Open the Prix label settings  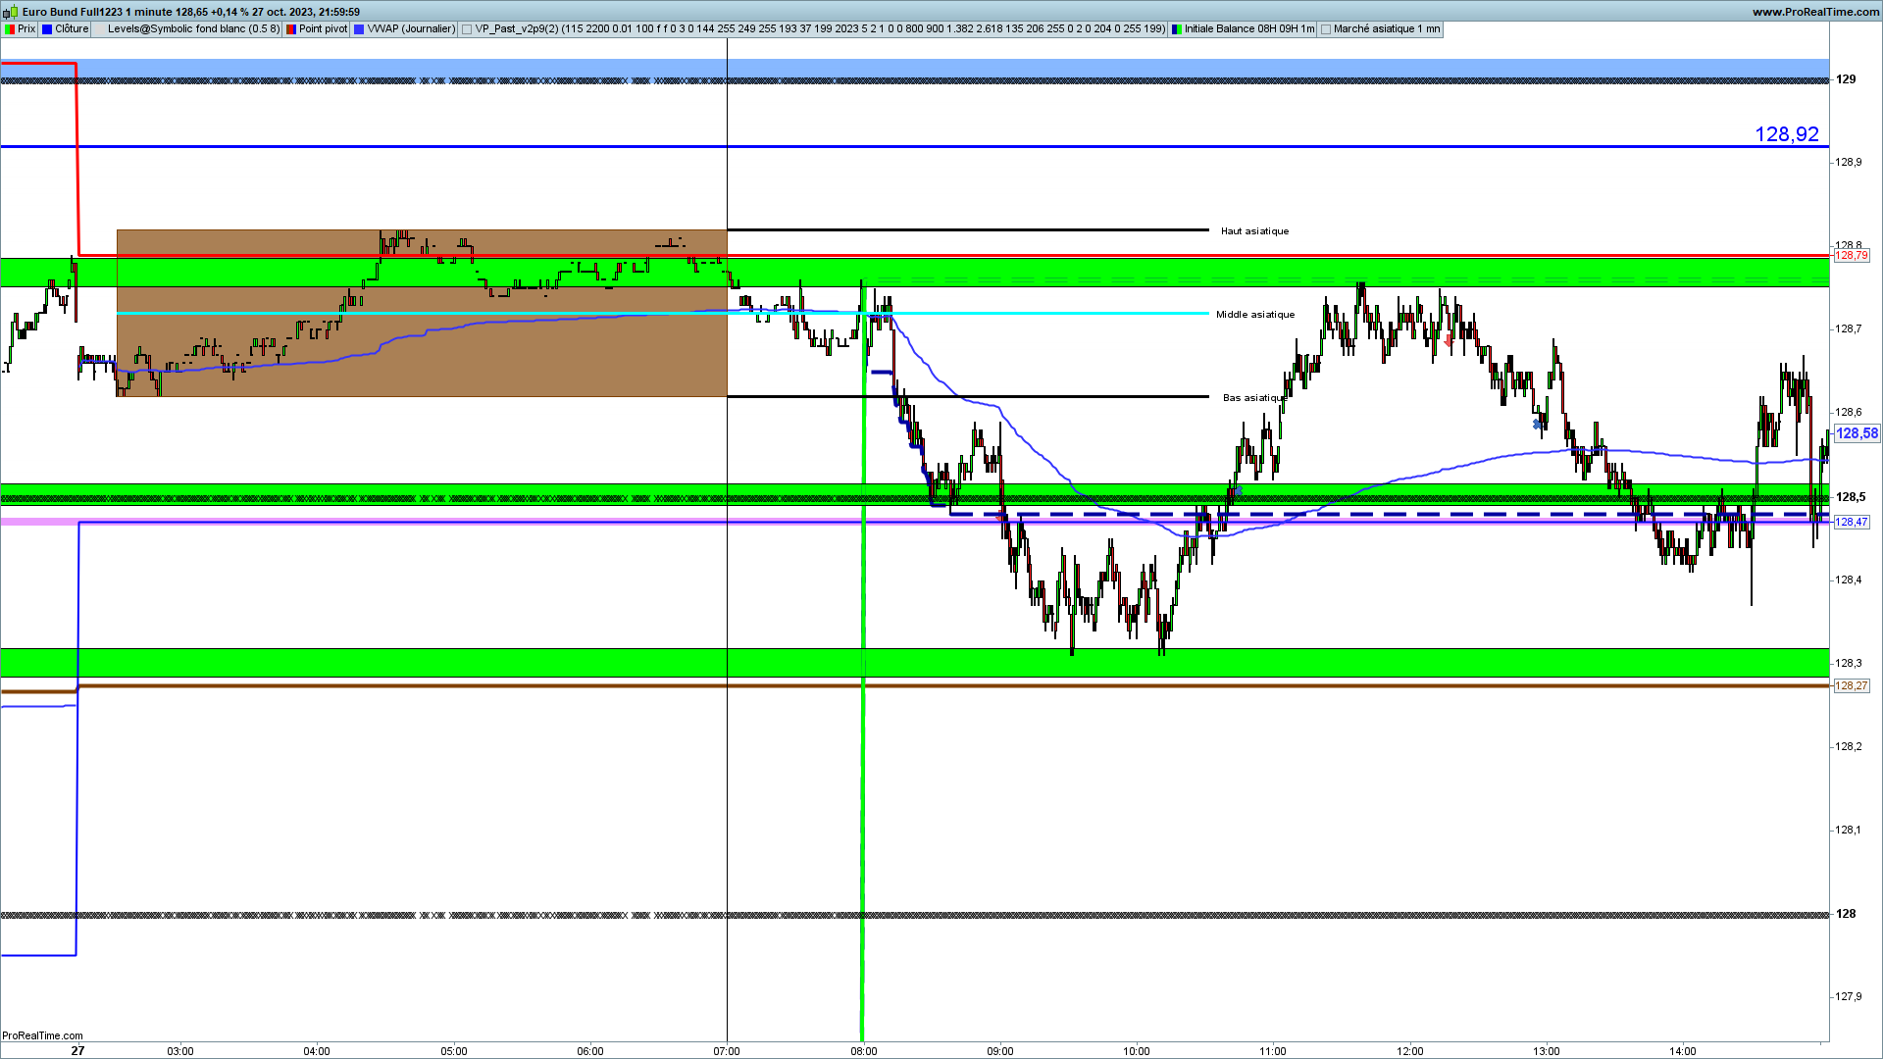pyautogui.click(x=26, y=29)
